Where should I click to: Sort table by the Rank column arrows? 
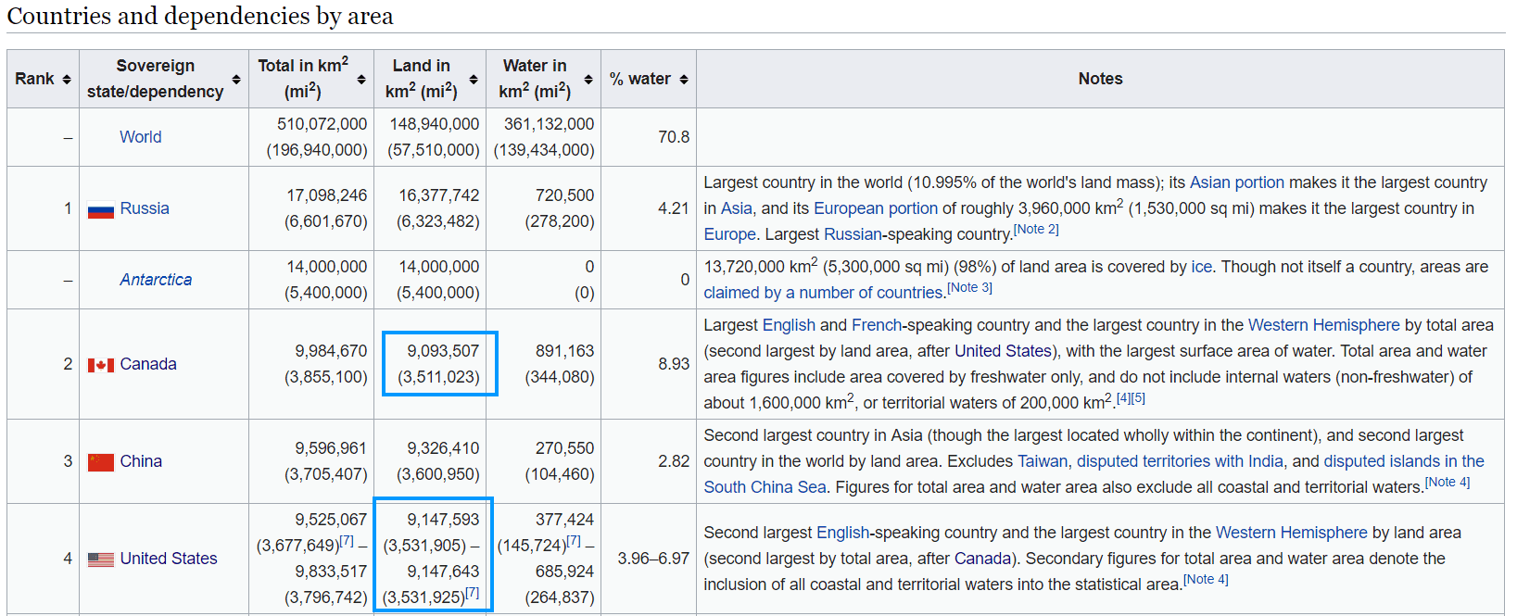(x=67, y=80)
